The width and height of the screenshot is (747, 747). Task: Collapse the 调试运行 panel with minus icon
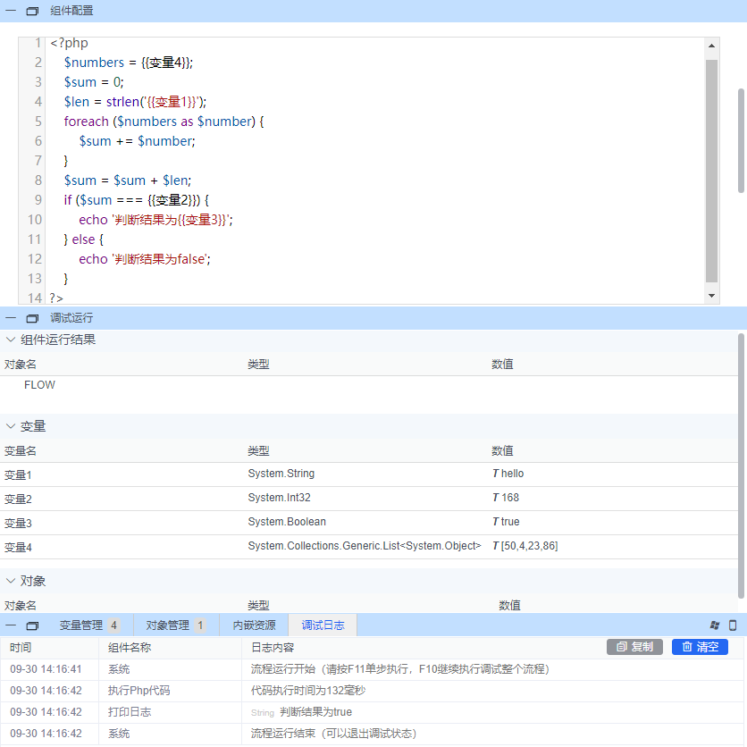click(x=12, y=318)
